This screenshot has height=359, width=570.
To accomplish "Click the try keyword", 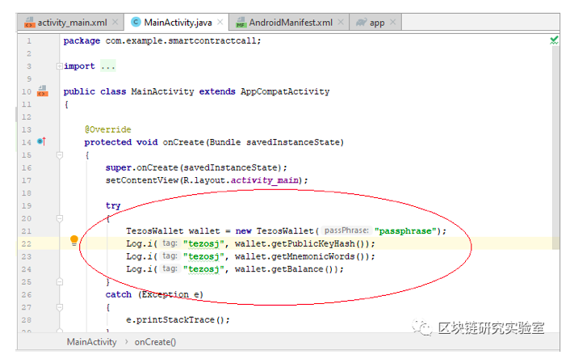I will [x=113, y=205].
